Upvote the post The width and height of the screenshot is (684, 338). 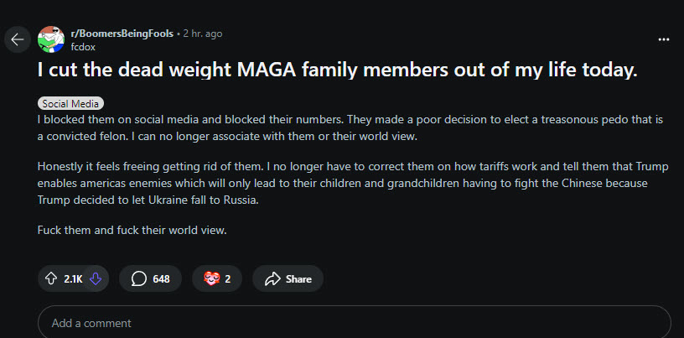point(51,279)
